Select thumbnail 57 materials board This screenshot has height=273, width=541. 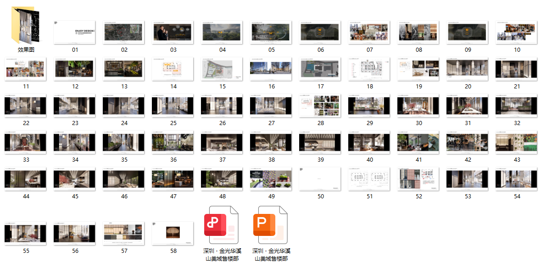coord(124,233)
